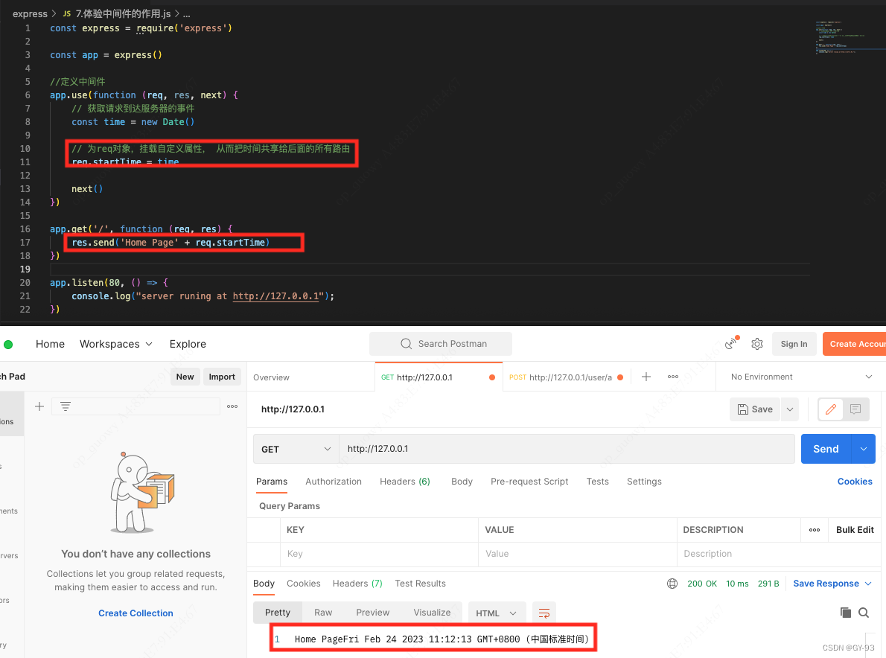
Task: Send the GET request
Action: (x=826, y=449)
